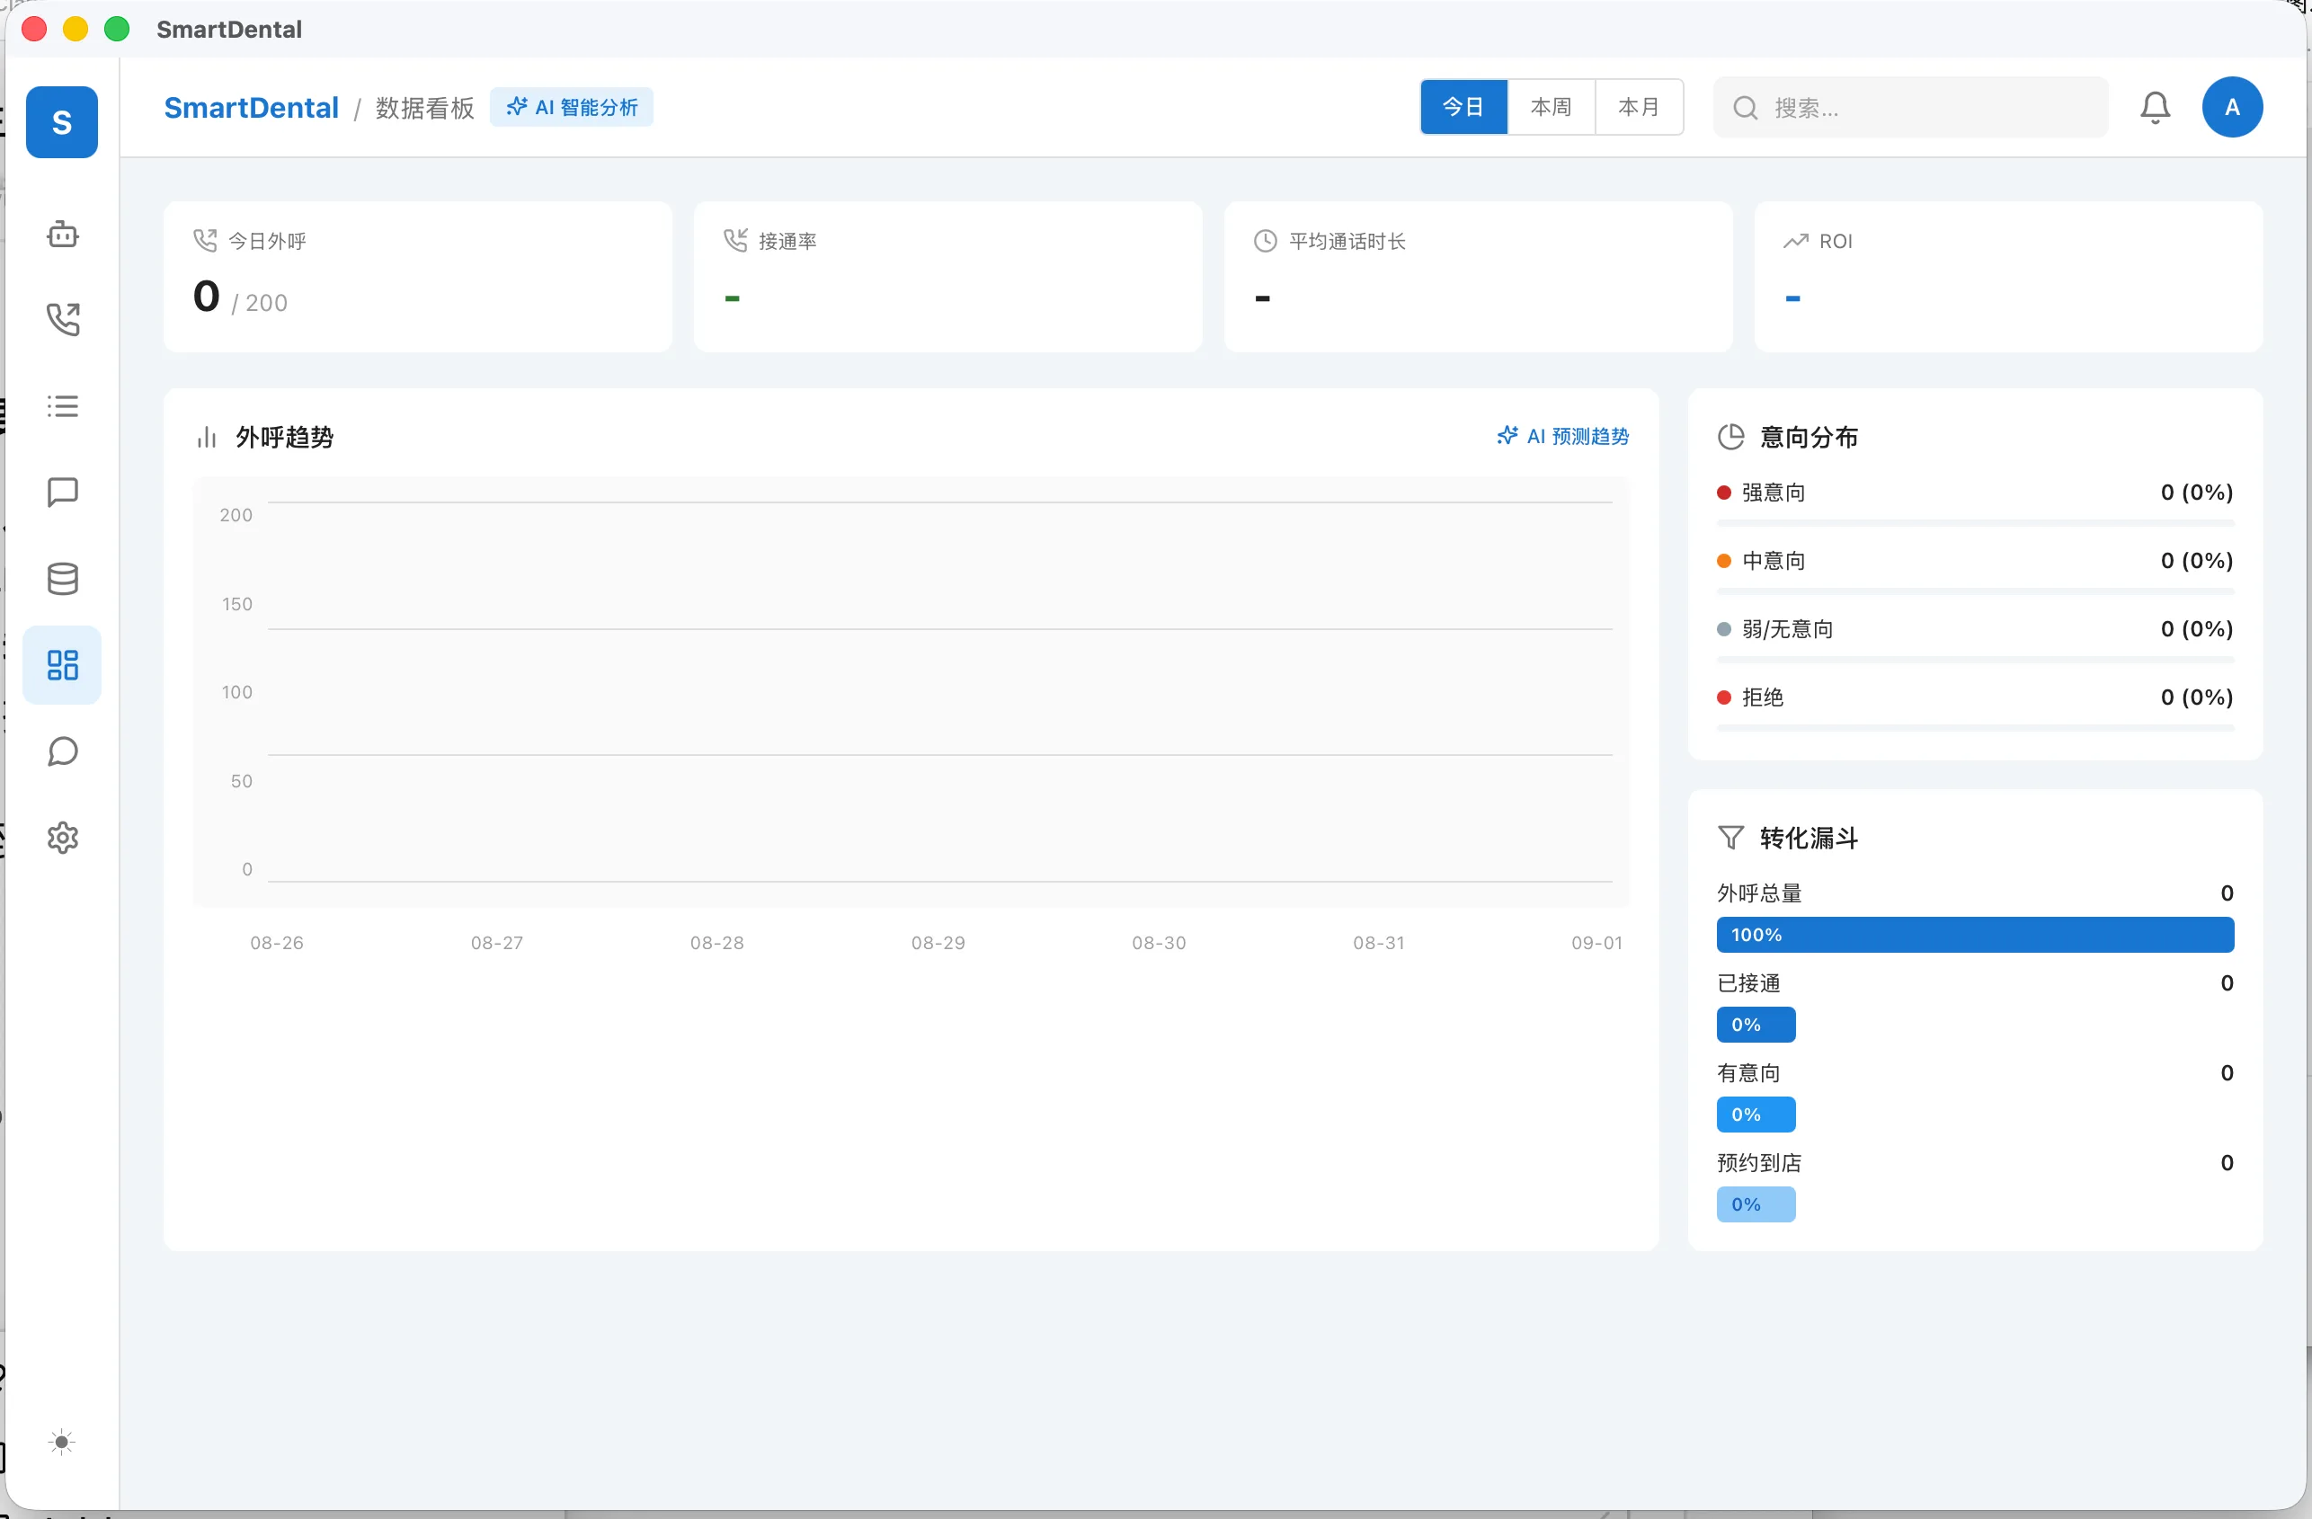
Task: Click the bar chart icon beside 外呼趋势
Action: pos(206,437)
